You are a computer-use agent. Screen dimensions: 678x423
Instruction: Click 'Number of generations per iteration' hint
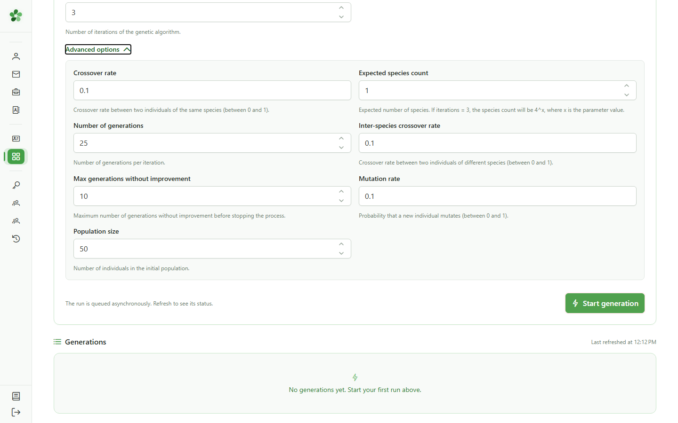[119, 163]
